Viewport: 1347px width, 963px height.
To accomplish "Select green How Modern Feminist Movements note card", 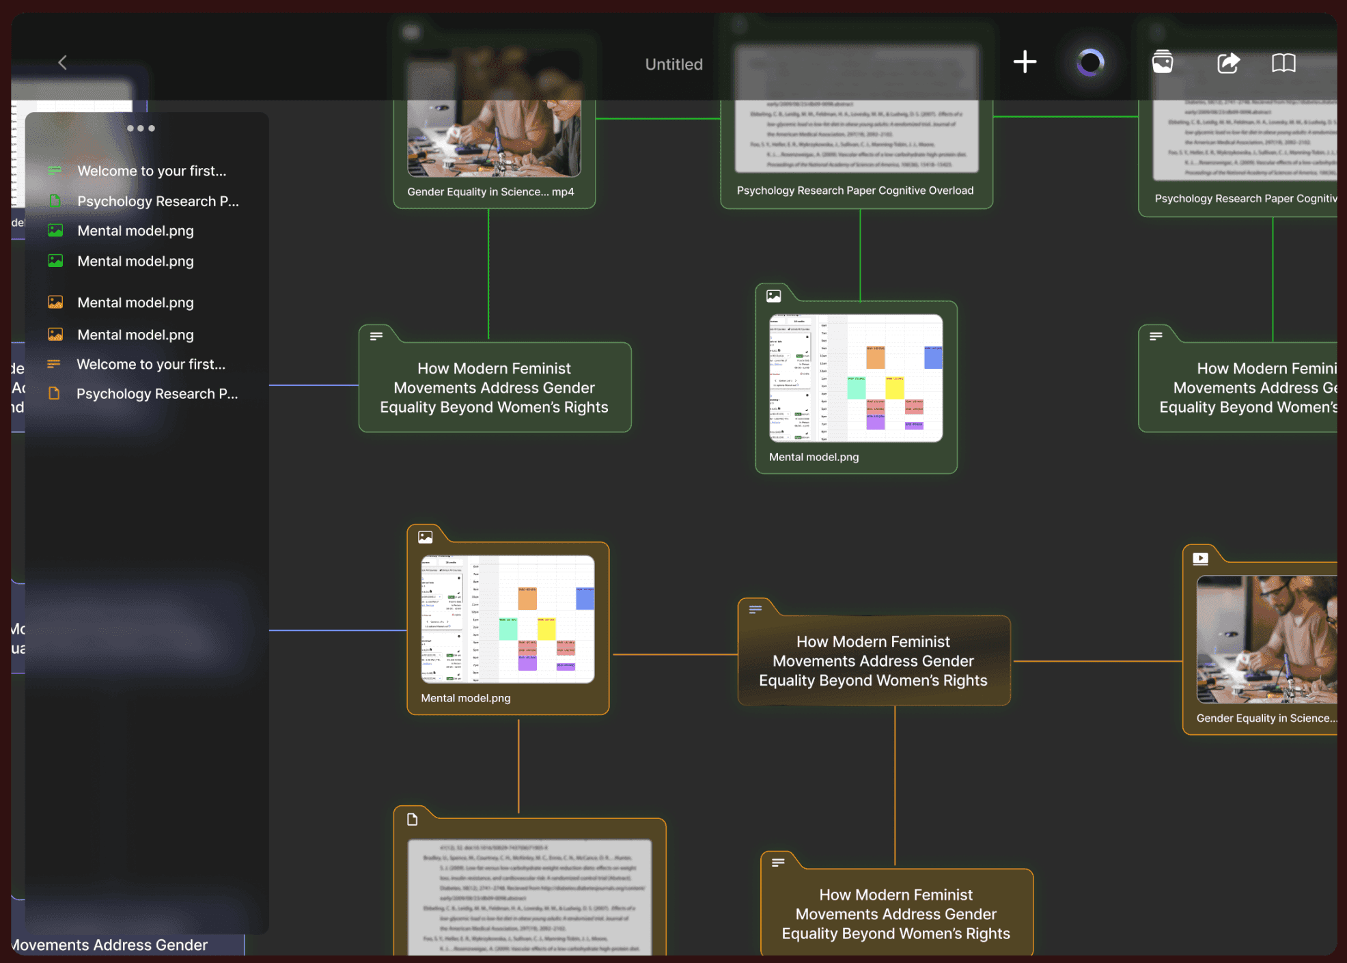I will coord(494,387).
